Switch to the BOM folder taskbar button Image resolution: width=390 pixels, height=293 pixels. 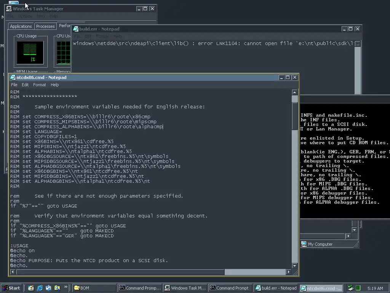(x=94, y=288)
